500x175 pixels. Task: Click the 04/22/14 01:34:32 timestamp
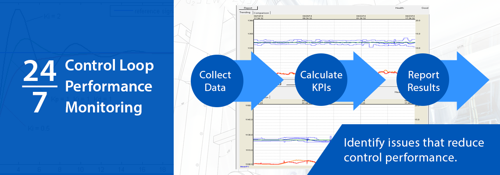pos(361,17)
